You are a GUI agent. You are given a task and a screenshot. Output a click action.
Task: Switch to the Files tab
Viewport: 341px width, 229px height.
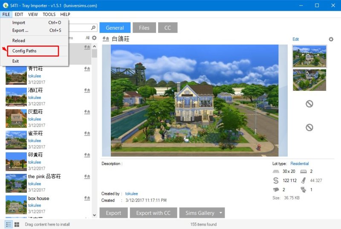click(x=144, y=28)
